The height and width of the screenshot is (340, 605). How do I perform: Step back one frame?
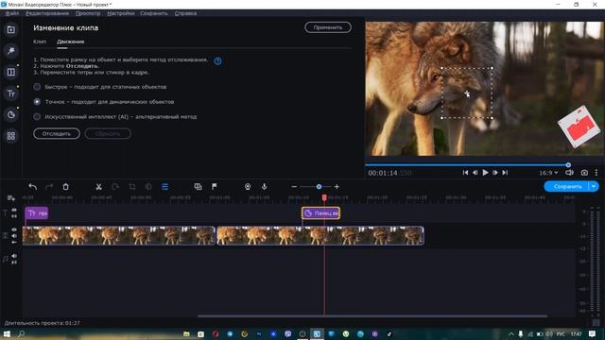[x=475, y=173]
